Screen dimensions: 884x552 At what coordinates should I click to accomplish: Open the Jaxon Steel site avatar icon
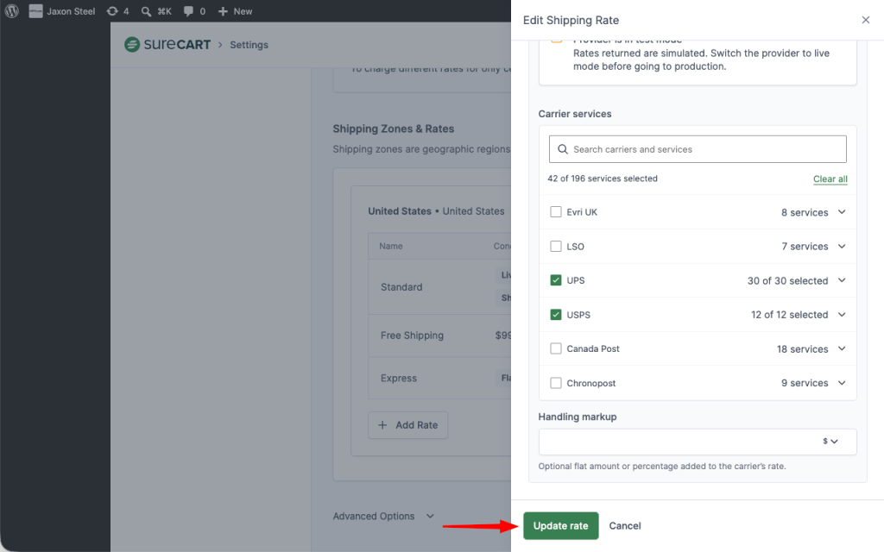(x=35, y=11)
